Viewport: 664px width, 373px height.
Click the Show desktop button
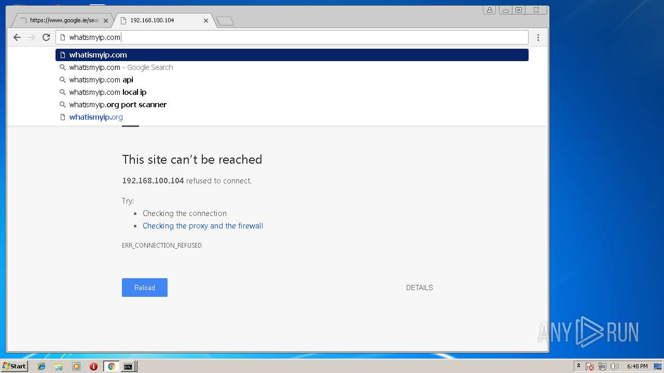point(658,366)
